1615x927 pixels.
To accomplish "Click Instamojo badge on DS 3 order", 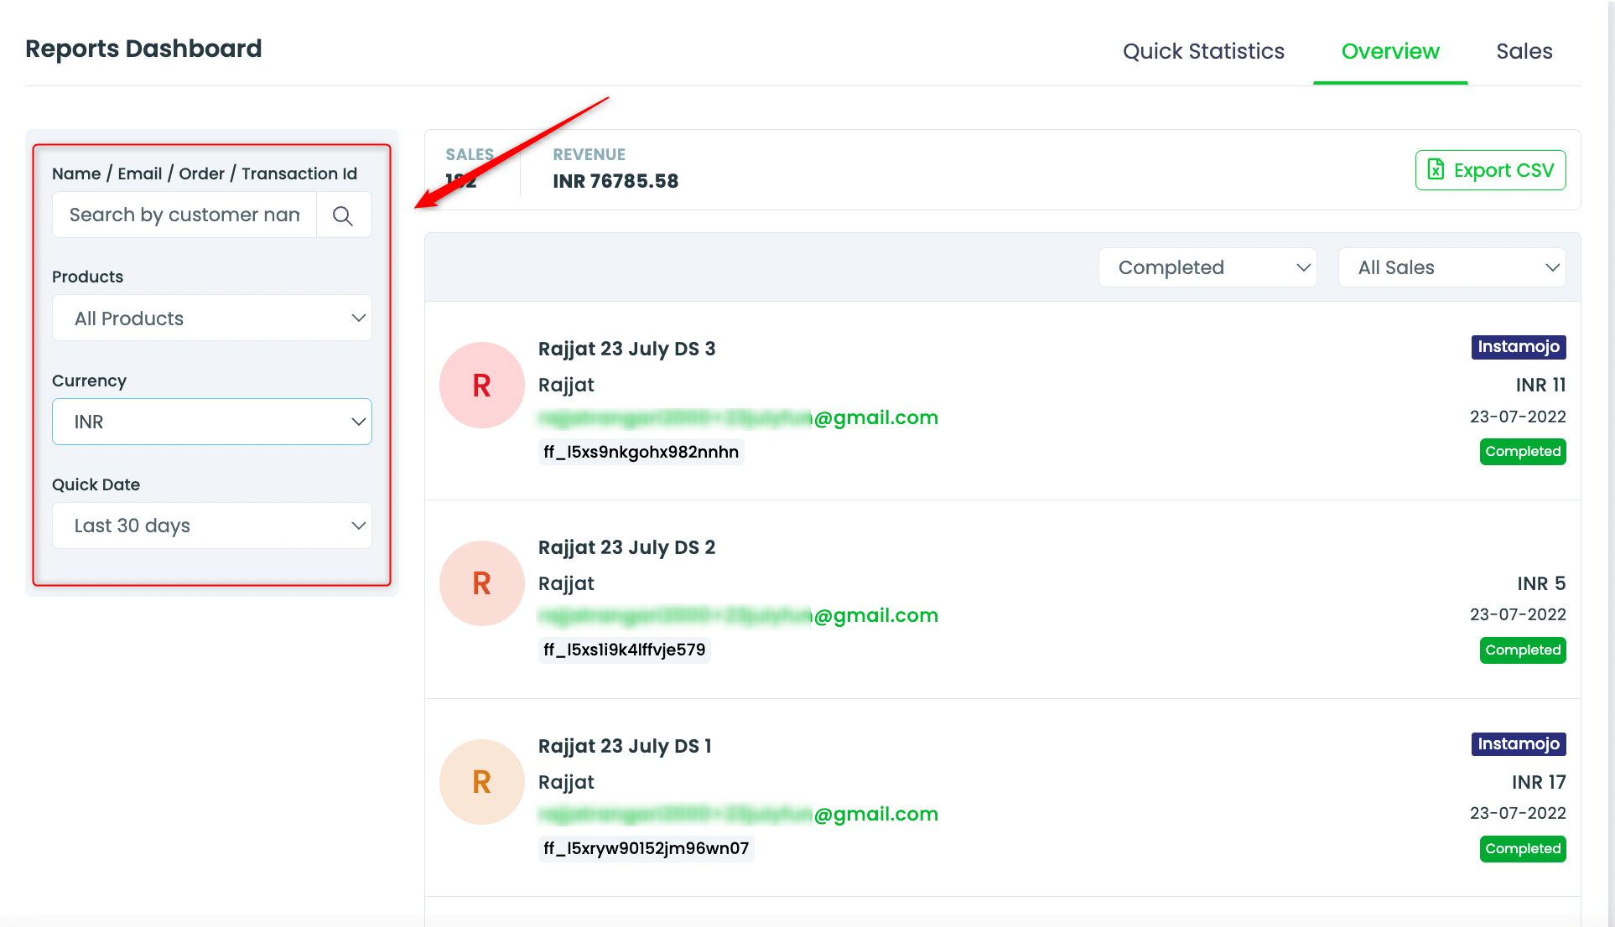I will 1518,347.
